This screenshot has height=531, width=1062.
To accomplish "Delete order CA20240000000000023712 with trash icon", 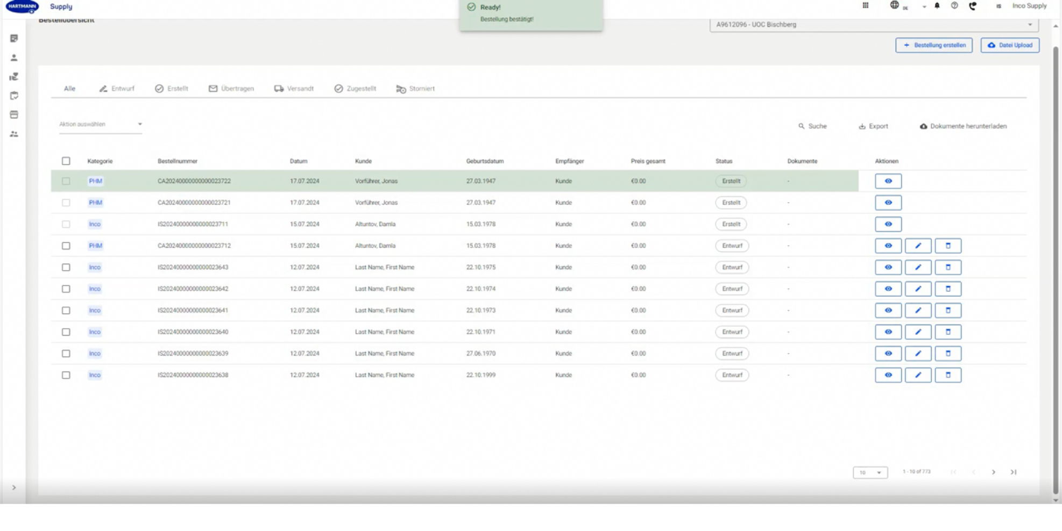I will tap(948, 246).
